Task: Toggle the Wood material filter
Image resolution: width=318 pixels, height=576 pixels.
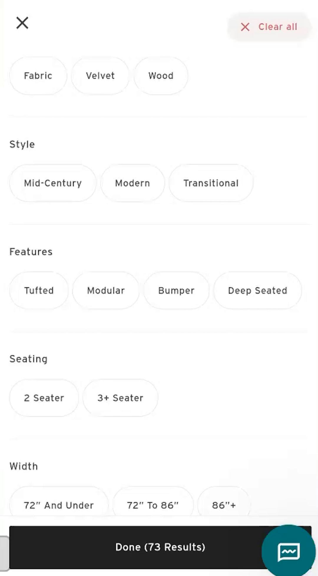Action: point(161,75)
